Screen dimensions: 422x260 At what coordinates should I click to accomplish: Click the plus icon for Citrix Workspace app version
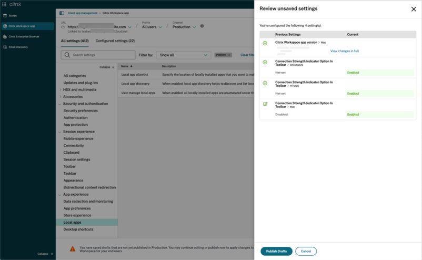click(x=265, y=43)
